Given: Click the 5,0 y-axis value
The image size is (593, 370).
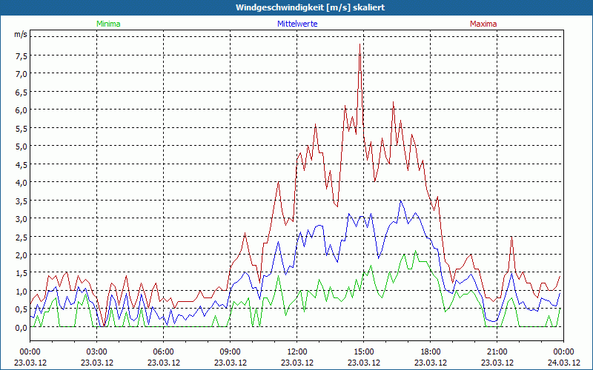Looking at the screenshot, I should point(21,147).
